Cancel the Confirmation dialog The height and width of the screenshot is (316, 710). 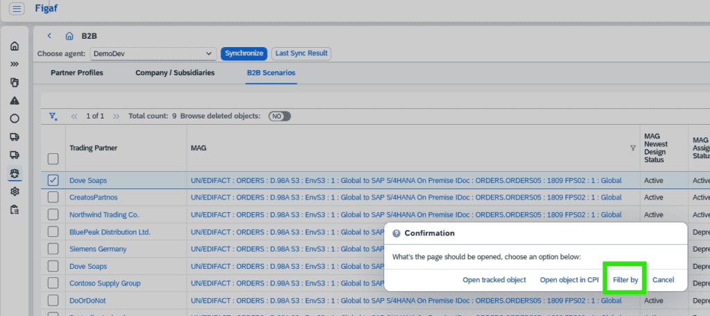click(x=664, y=280)
